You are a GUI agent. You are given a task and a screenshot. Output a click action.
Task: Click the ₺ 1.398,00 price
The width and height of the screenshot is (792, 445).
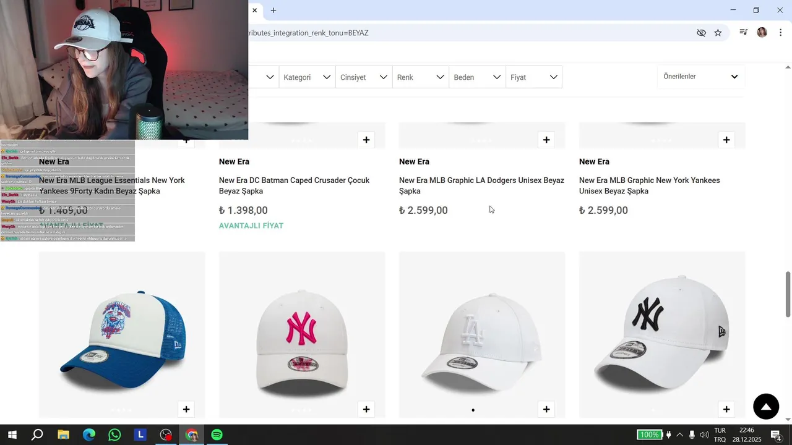(x=243, y=211)
